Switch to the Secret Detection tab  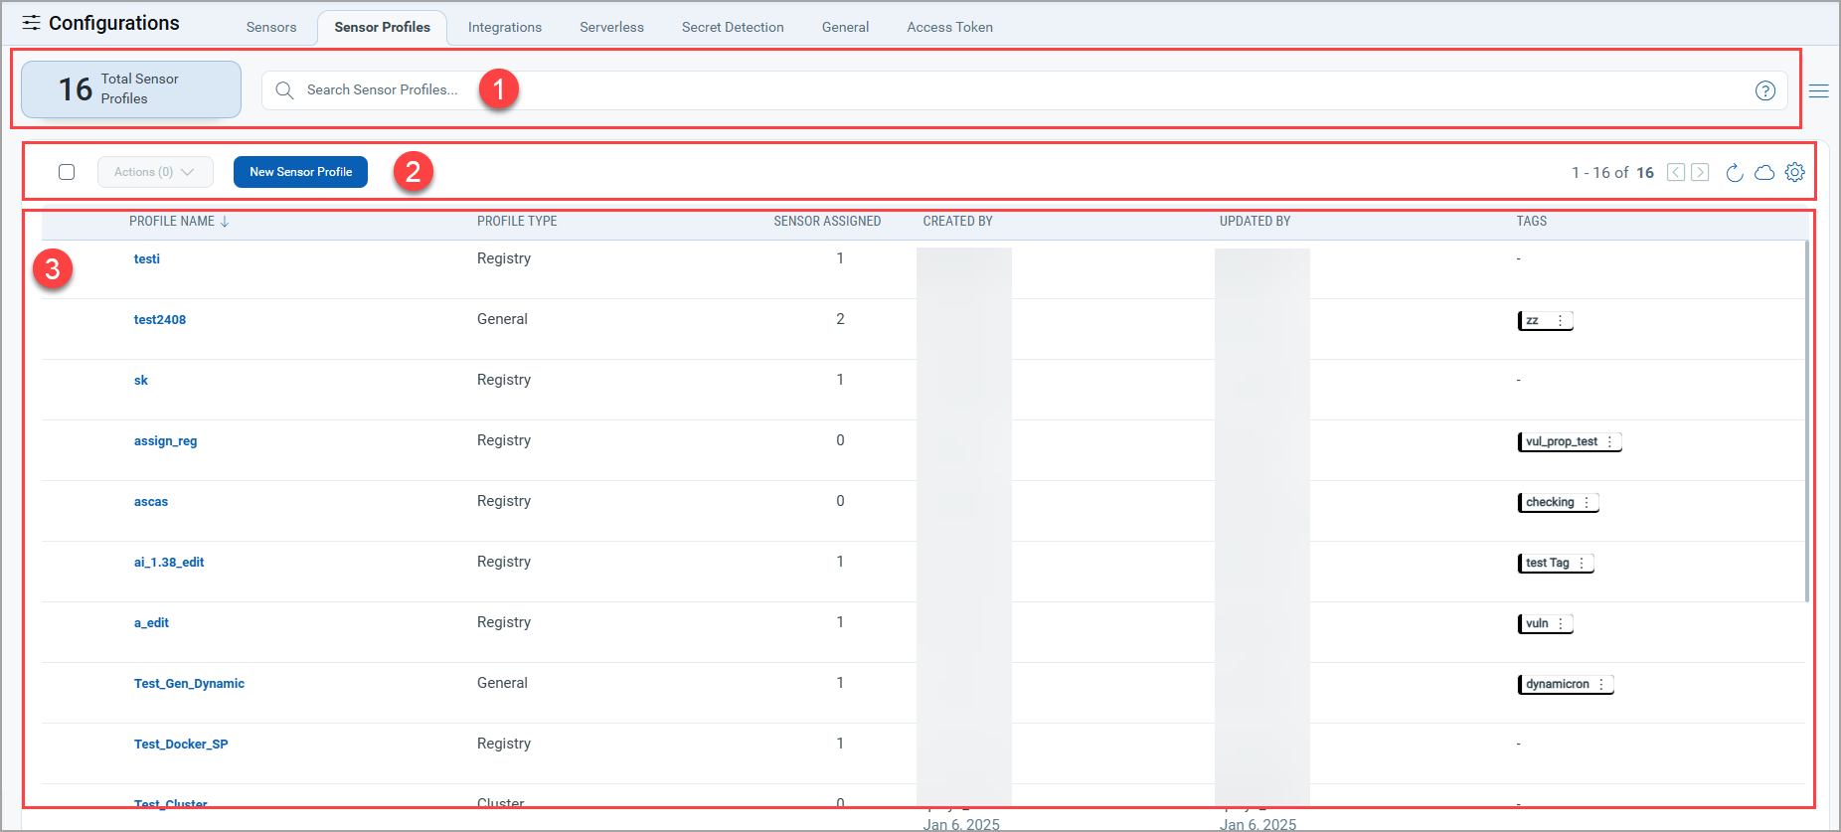[733, 27]
